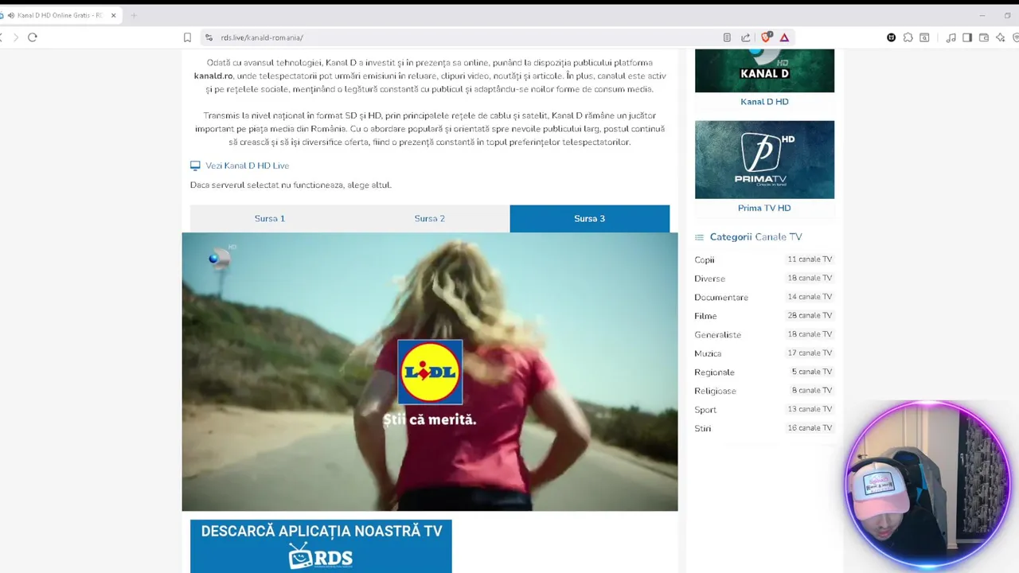Open Leo AI sparkle icon
The width and height of the screenshot is (1019, 573).
(1001, 37)
